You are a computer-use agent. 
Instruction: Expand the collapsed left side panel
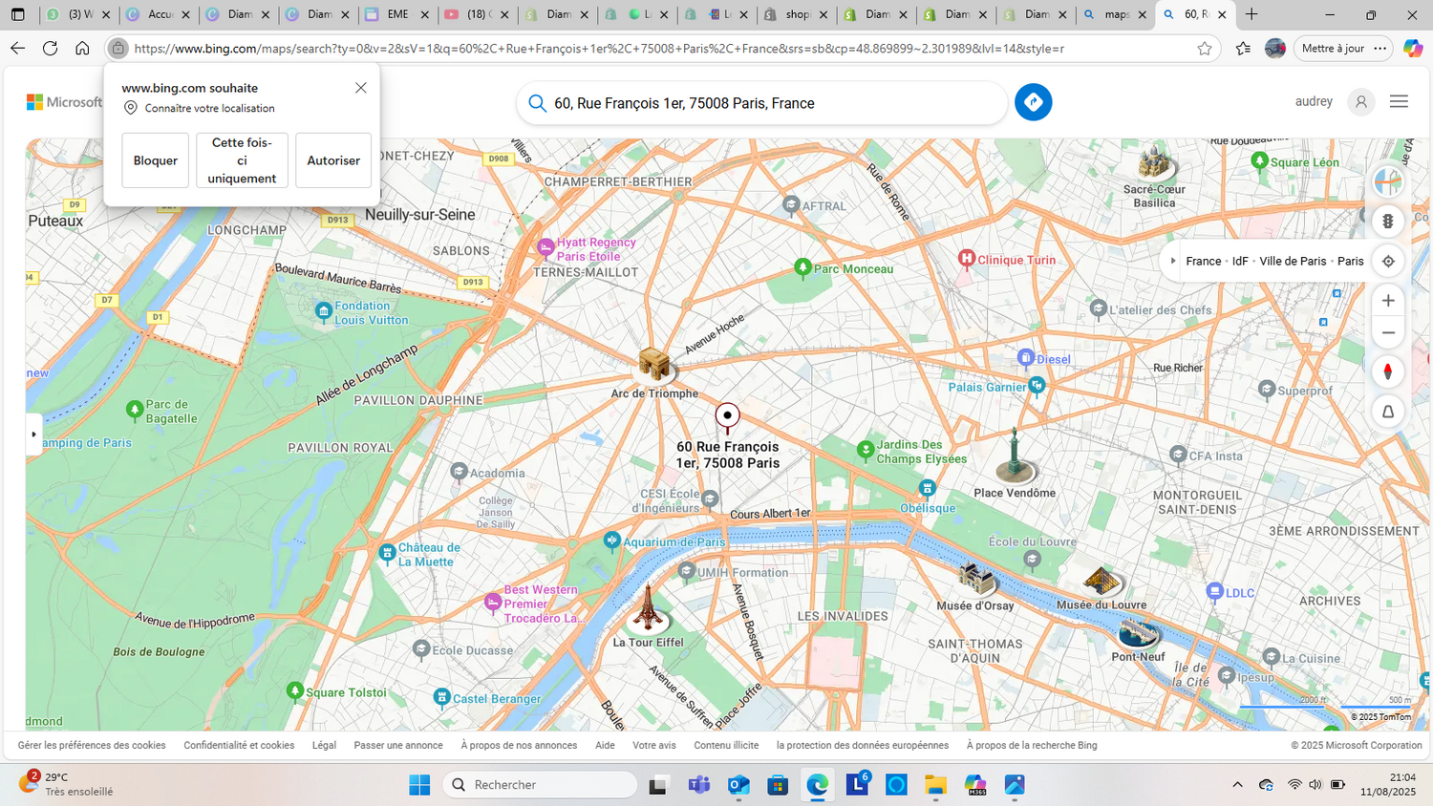click(x=34, y=435)
